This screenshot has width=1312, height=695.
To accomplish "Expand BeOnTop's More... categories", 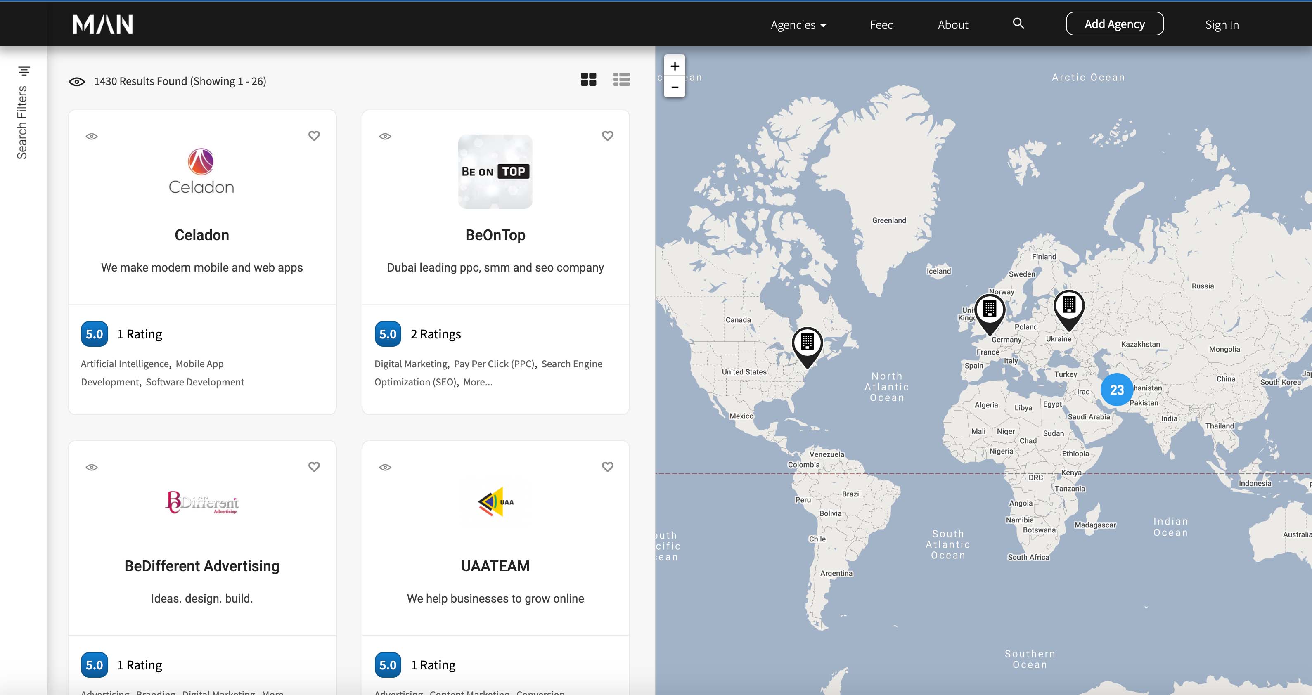I will tap(477, 382).
